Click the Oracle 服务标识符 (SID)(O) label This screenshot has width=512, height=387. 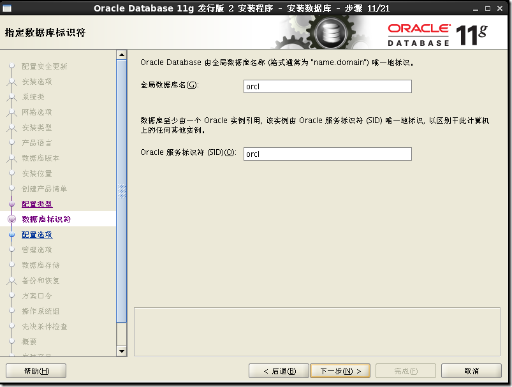pos(188,152)
